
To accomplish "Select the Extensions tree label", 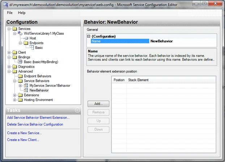I will [x=31, y=95].
